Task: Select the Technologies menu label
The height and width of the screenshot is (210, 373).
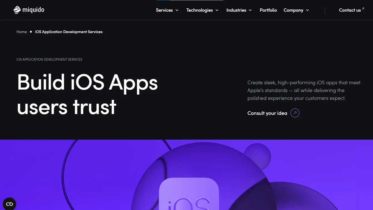Action: pyautogui.click(x=200, y=10)
